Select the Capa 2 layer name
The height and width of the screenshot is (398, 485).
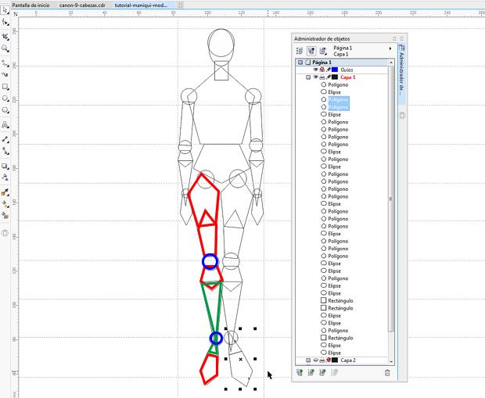pyautogui.click(x=348, y=360)
